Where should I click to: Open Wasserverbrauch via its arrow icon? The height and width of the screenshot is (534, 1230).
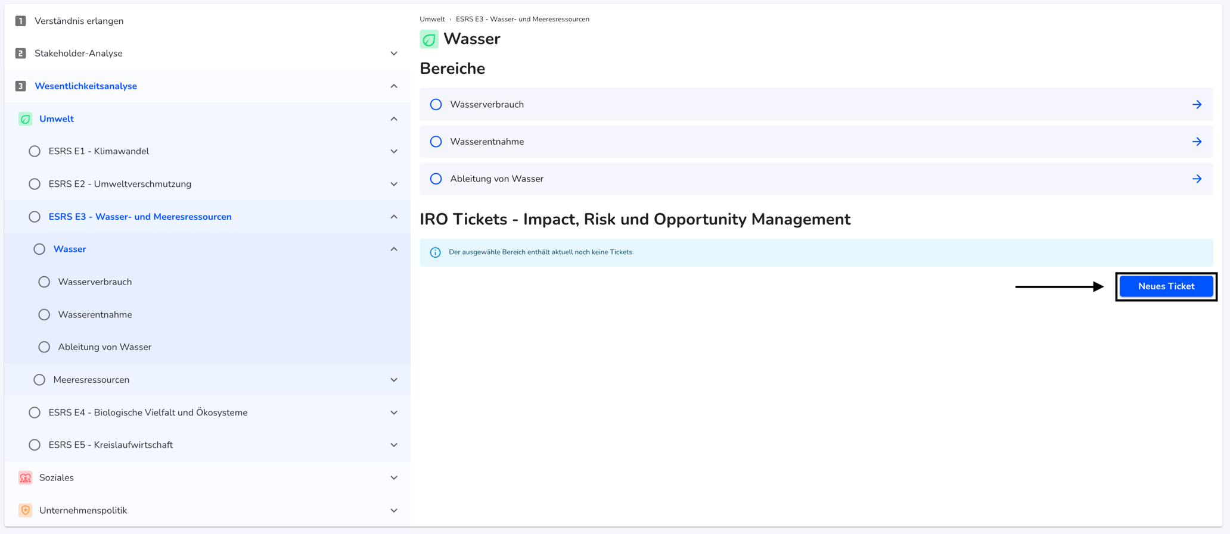[x=1197, y=105]
